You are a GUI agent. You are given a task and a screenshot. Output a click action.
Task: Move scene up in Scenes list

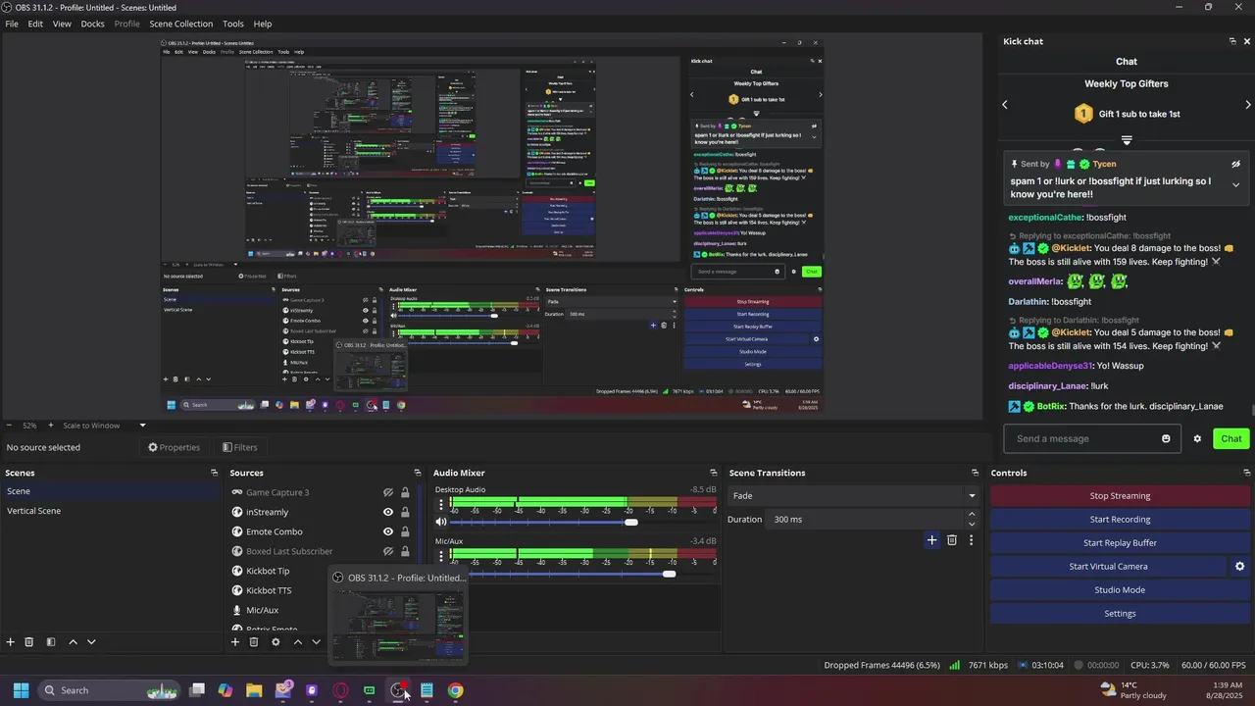tap(73, 642)
